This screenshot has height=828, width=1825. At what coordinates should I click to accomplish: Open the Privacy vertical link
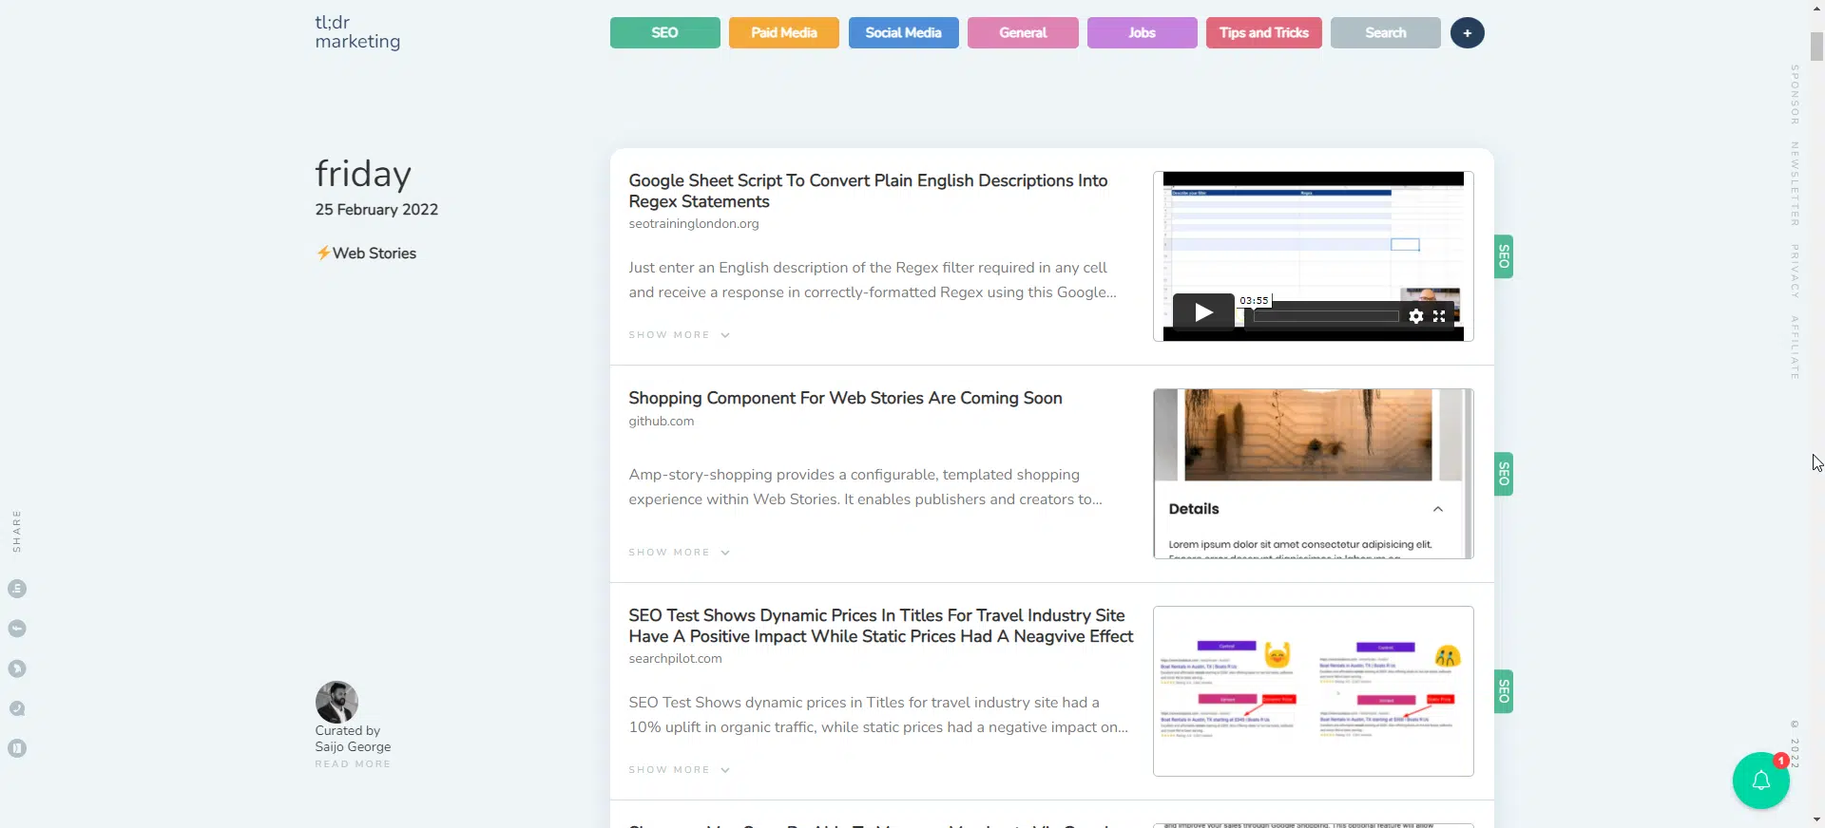pyautogui.click(x=1795, y=272)
